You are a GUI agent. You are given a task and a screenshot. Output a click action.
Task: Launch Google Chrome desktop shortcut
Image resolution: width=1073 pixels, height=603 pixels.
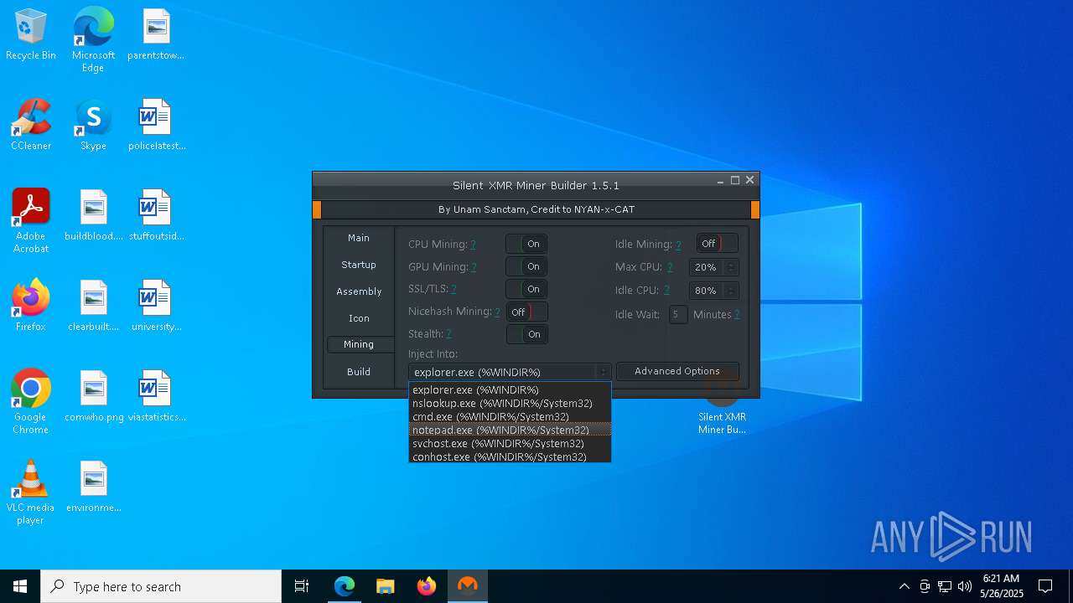[x=31, y=402]
